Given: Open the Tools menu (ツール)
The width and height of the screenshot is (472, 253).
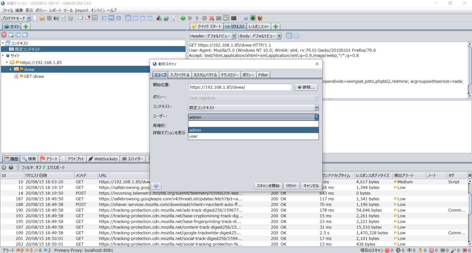Looking at the screenshot, I should point(68,10).
